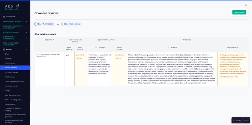Click the Compare reviews page title
Screen dimensions: 252x125
coord(47,13)
